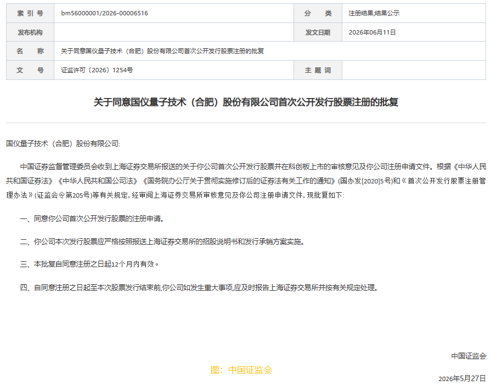Click item 四 about 重大事项 reporting
491x386 pixels.
click(x=199, y=287)
